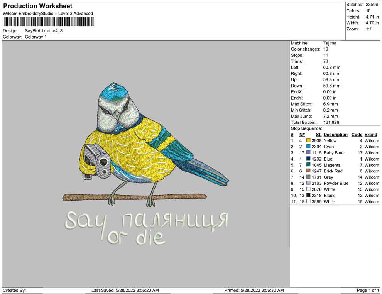Screen dimensions: 382x294
Task: Choose the Grey thread color swatch
Action: click(308, 177)
